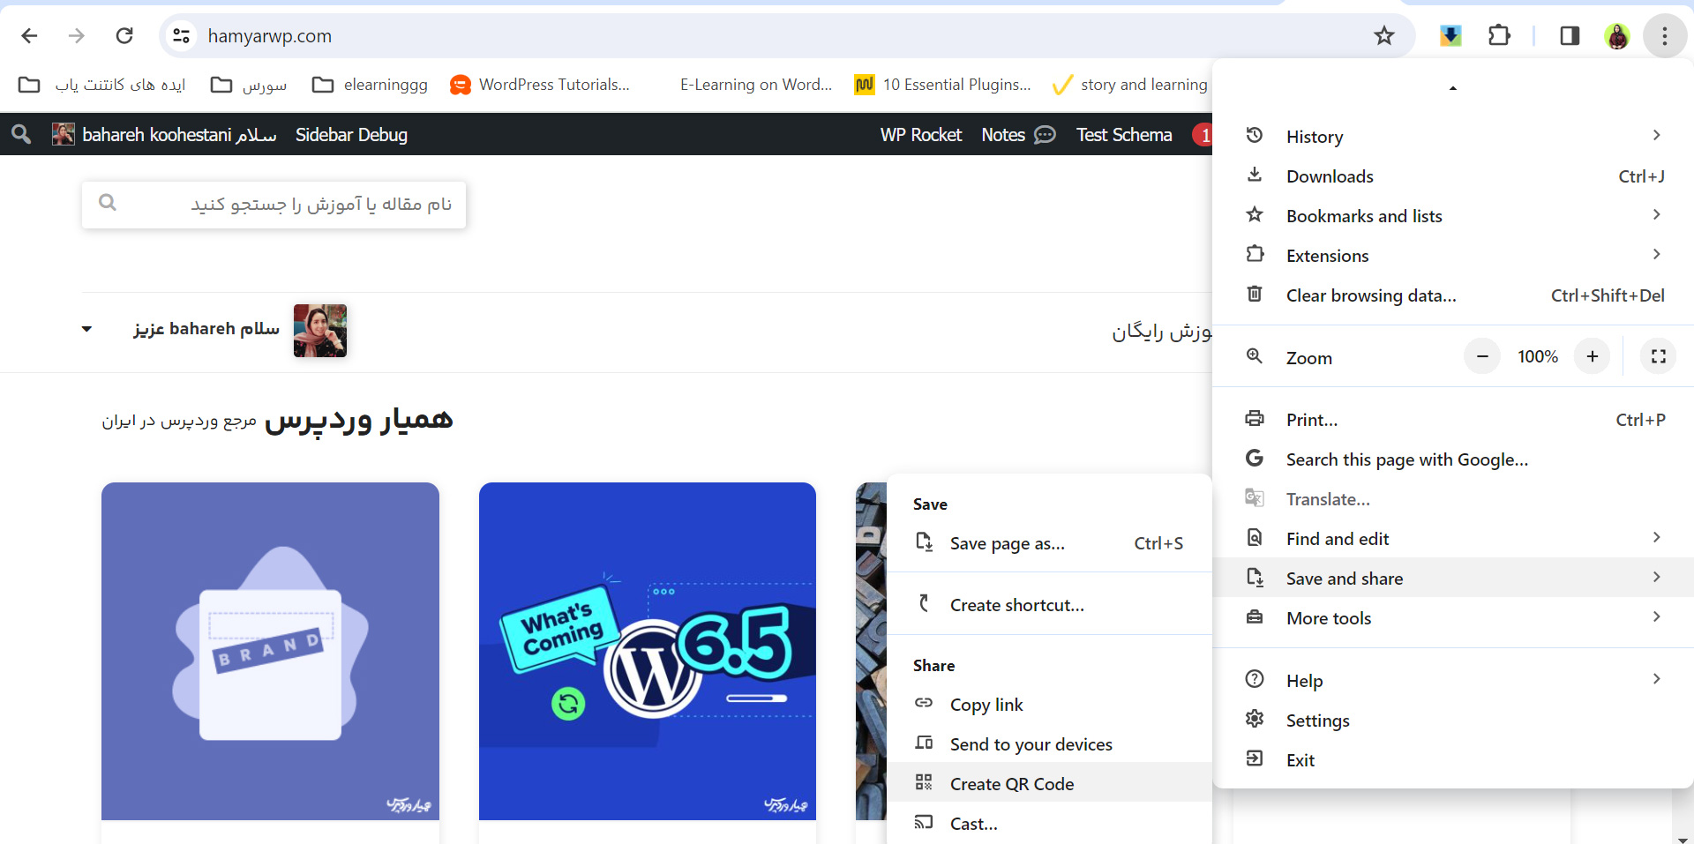
Task: Expand Bookmarks and lists submenu
Action: [x=1453, y=215]
